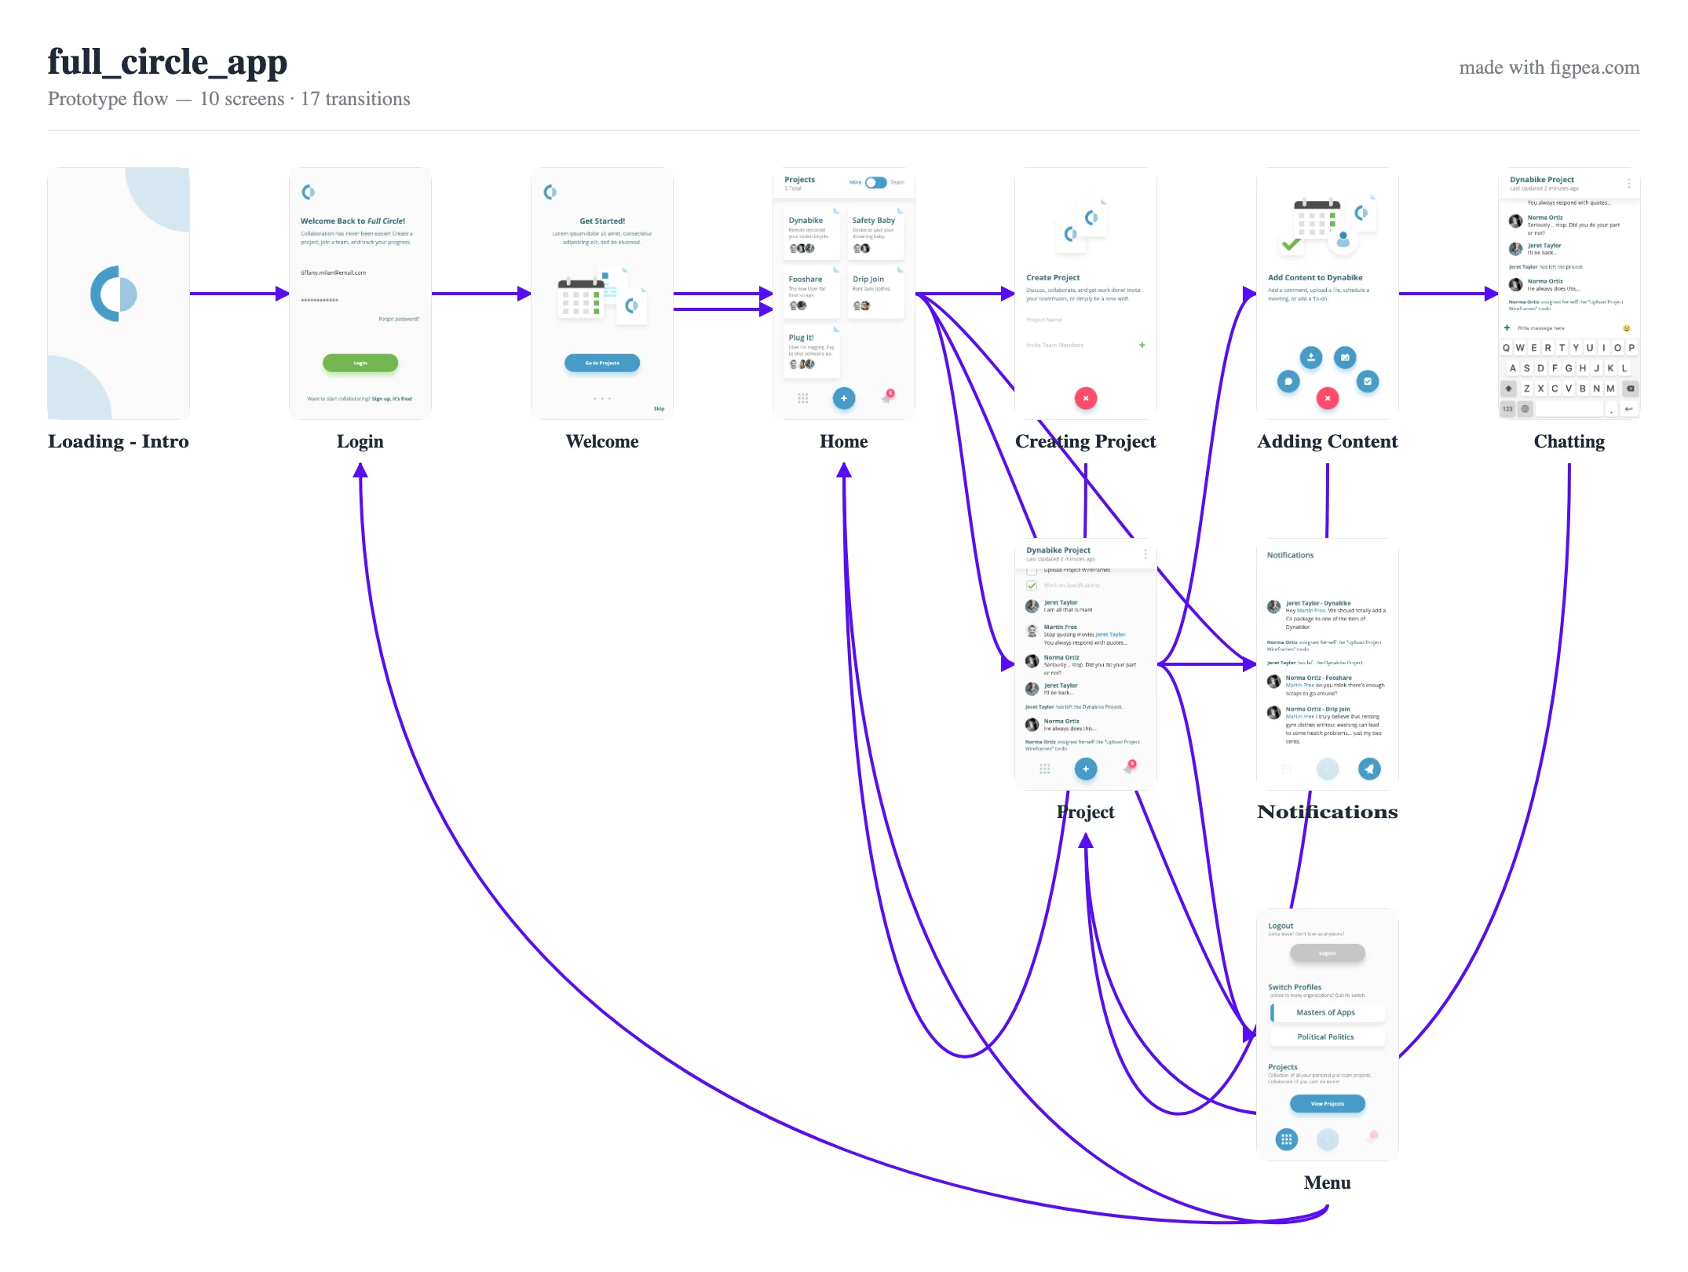Viewport: 1688px width, 1272px height.
Task: Click red close button on Creating Project screen
Action: point(1086,398)
